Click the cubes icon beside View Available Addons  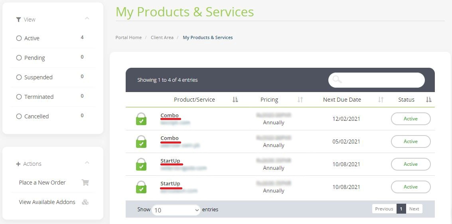[x=85, y=202]
